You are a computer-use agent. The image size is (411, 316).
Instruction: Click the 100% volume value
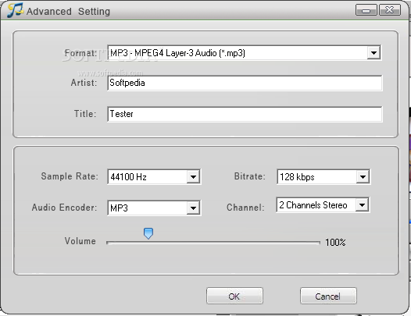coord(335,243)
